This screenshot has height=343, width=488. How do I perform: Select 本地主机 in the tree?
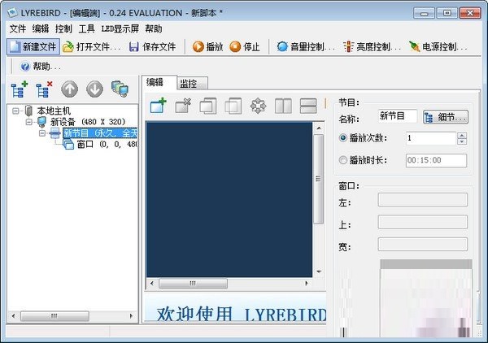tap(54, 111)
